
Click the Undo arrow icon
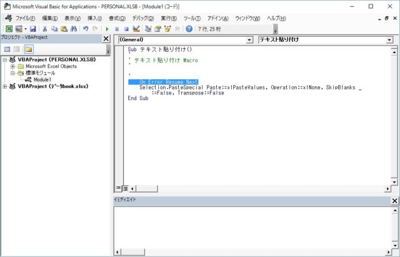pos(86,29)
